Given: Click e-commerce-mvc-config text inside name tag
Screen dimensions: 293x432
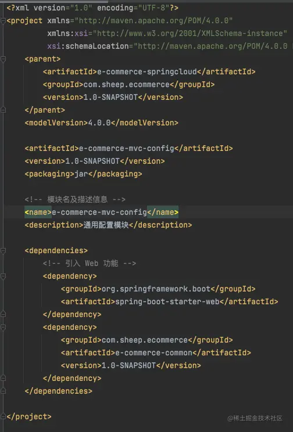Looking at the screenshot, I should 99,212.
